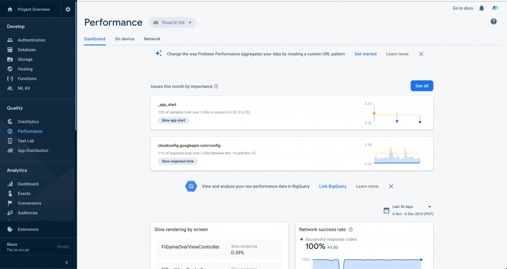This screenshot has height=269, width=507.
Task: Open Crashlytics in the sidebar
Action: 28,121
